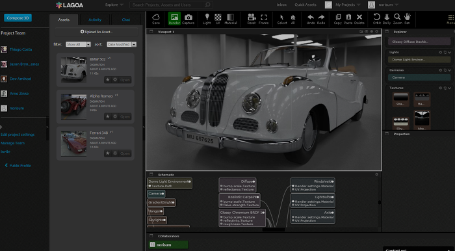
Task: Select the Windshield node in Schematic
Action: click(x=313, y=185)
